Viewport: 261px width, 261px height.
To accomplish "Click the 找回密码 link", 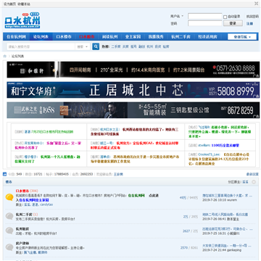I will click(x=252, y=17).
